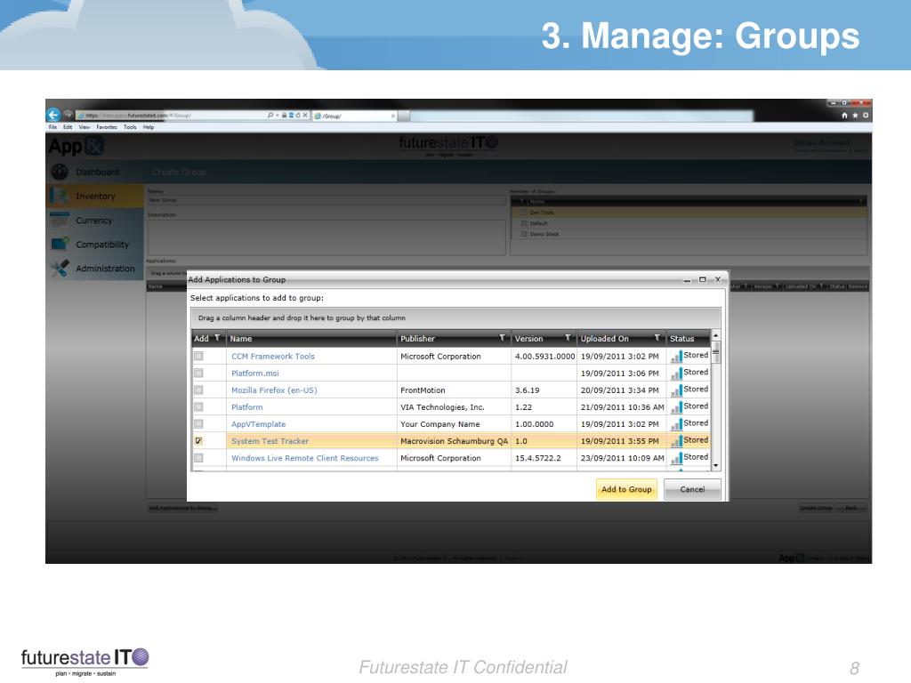Maximize the Add Applications to Group dialog
Viewport: 911px width, 683px height.
click(x=702, y=279)
